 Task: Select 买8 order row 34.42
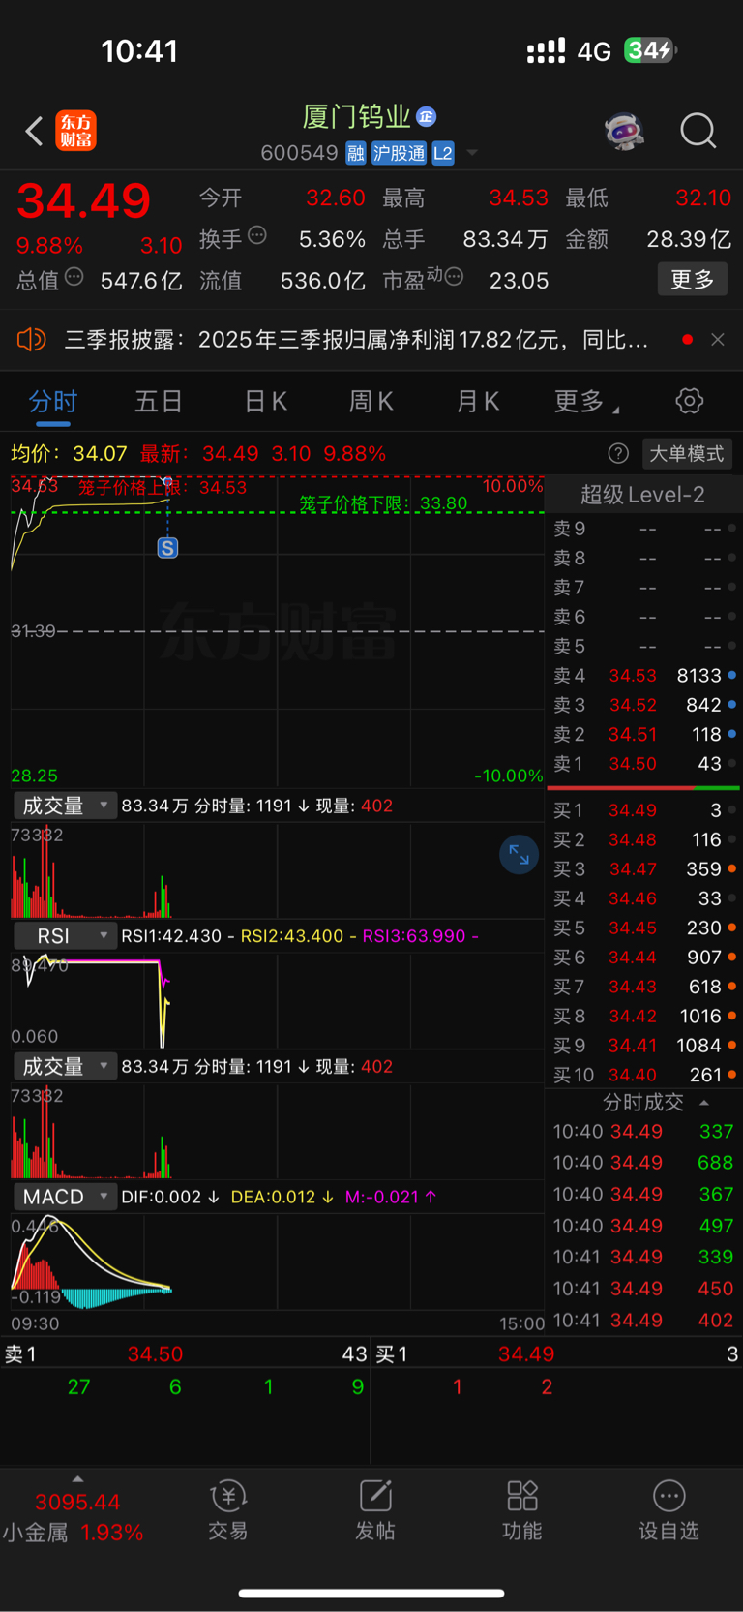(644, 1016)
